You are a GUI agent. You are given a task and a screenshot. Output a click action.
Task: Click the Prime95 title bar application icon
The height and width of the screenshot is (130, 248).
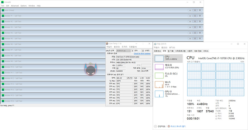(x=2, y=2)
